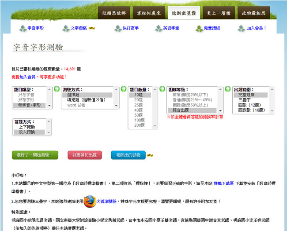The height and width of the screenshot is (231, 287).
Task: Choose 綜合出題 in difficulty level list
Action: [x=182, y=110]
